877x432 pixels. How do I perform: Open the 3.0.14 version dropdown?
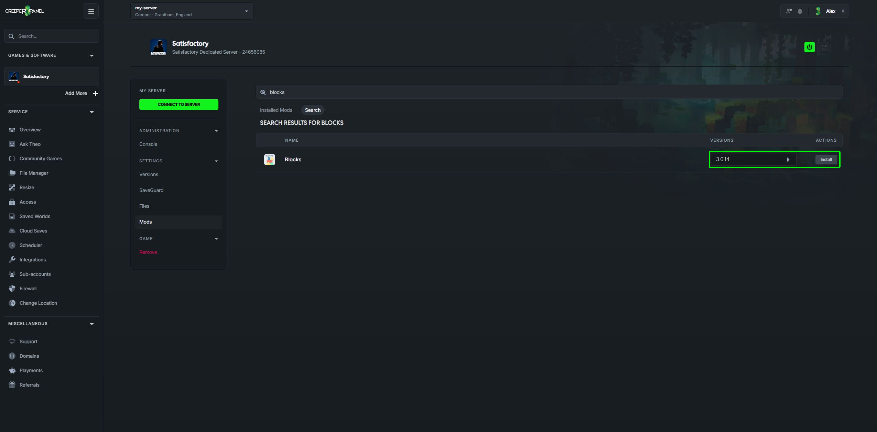click(753, 160)
